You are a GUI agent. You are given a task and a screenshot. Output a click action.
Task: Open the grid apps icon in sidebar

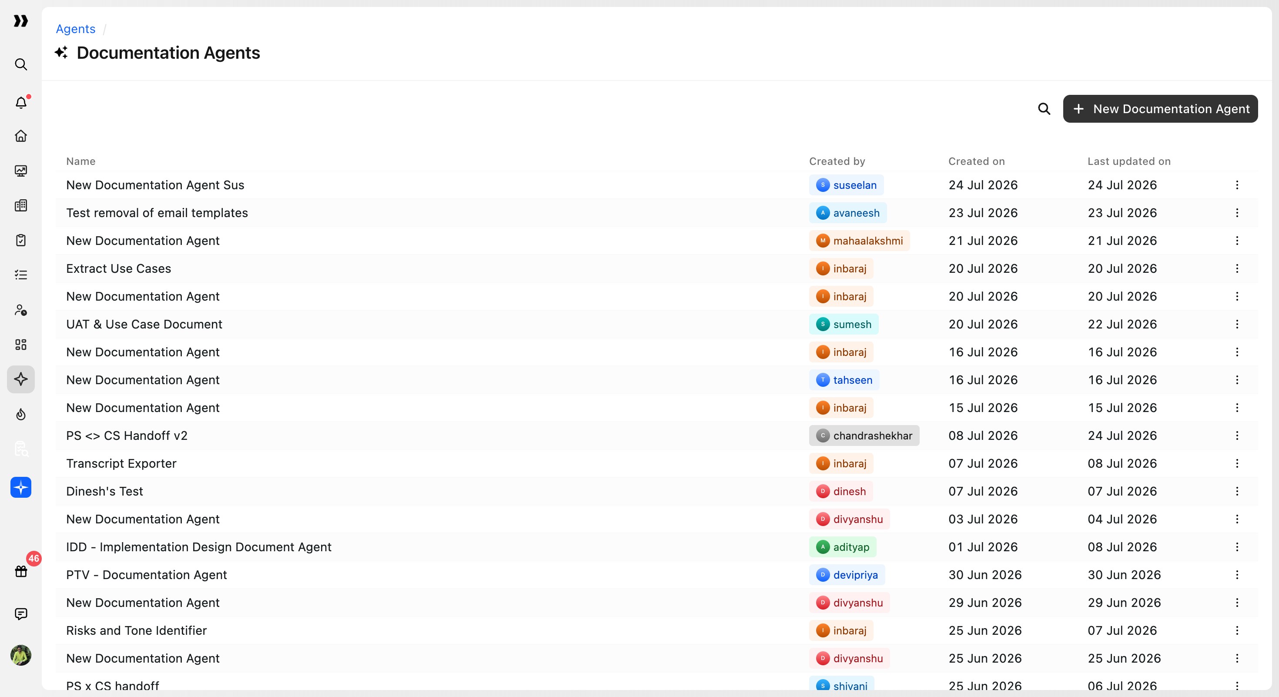point(21,345)
